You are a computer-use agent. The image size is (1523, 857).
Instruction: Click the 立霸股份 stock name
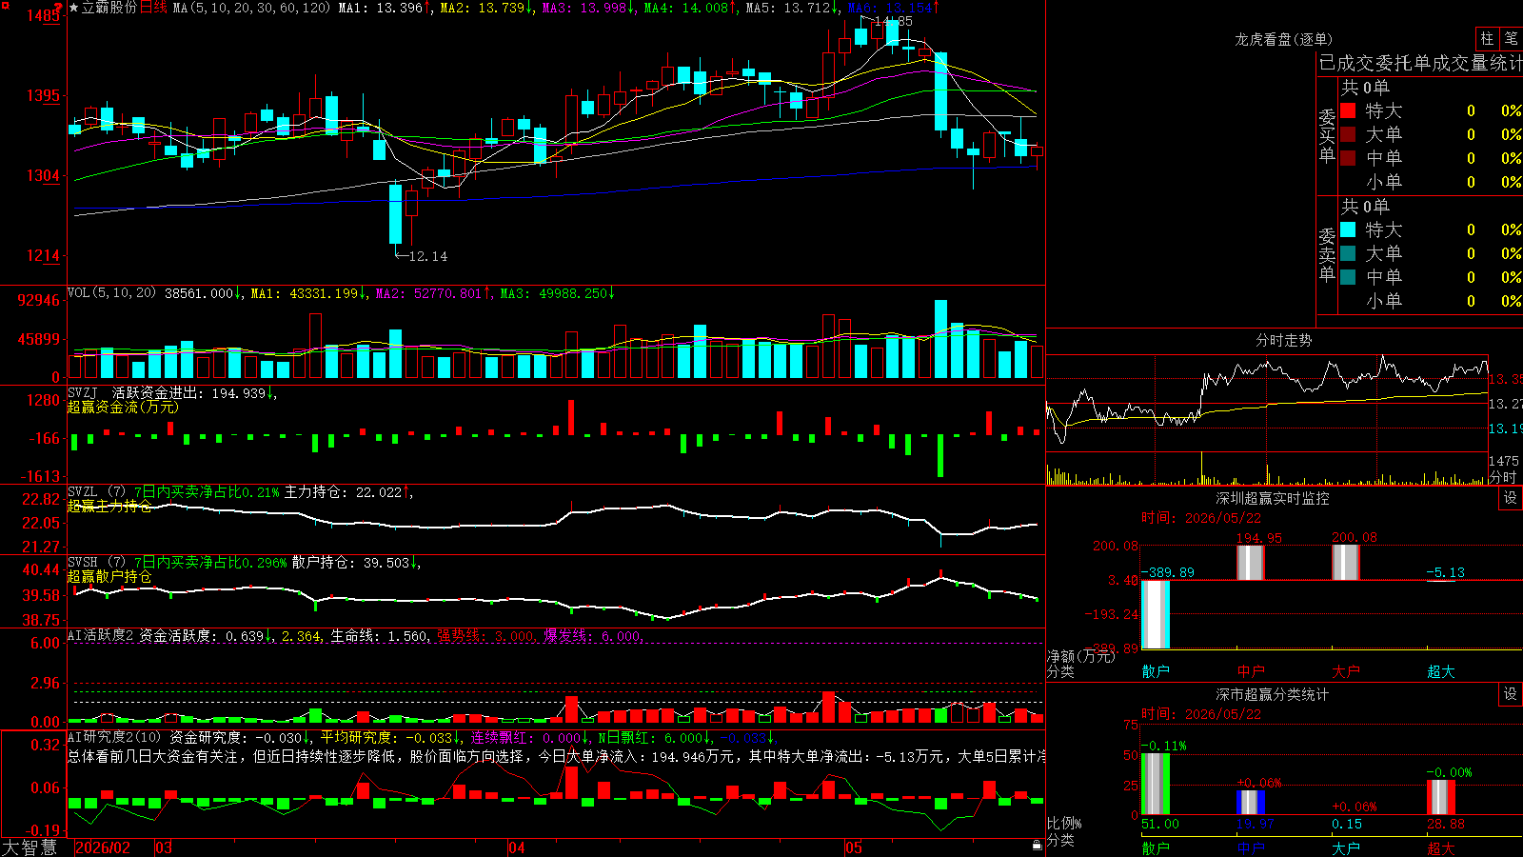tap(109, 8)
